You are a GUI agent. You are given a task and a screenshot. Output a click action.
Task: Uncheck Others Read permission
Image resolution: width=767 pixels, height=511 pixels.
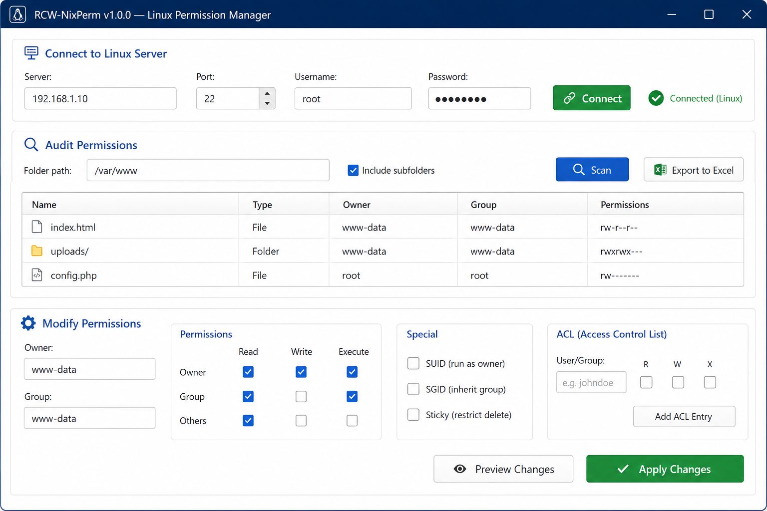pos(248,421)
